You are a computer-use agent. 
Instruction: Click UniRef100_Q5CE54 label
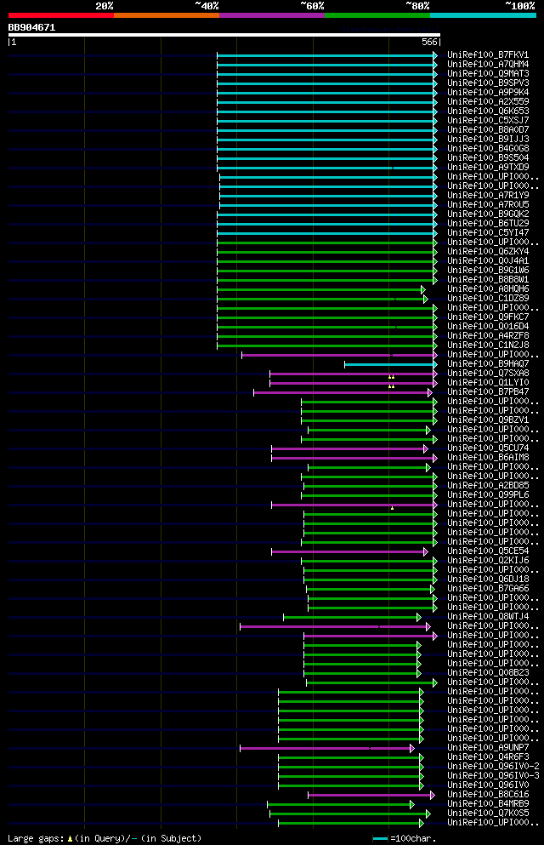488,551
